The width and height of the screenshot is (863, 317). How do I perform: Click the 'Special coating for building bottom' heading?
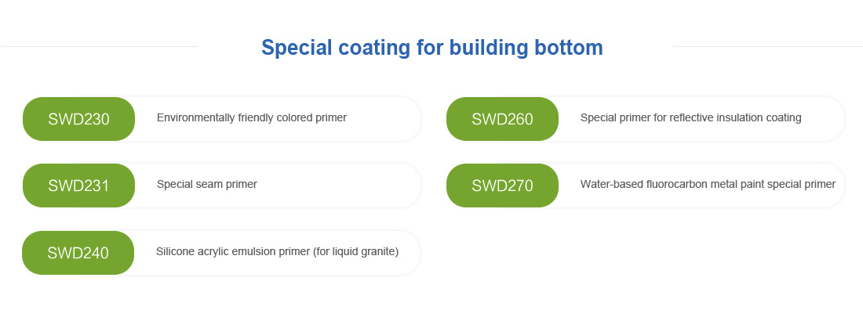[432, 47]
